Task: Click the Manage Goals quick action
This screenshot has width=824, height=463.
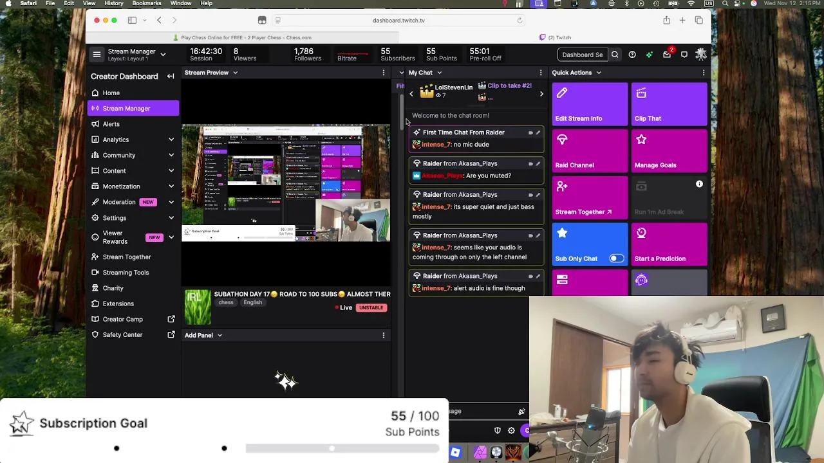Action: pos(669,151)
